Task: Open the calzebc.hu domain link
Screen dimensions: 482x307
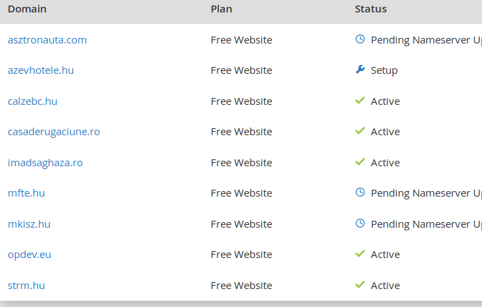Action: 32,101
